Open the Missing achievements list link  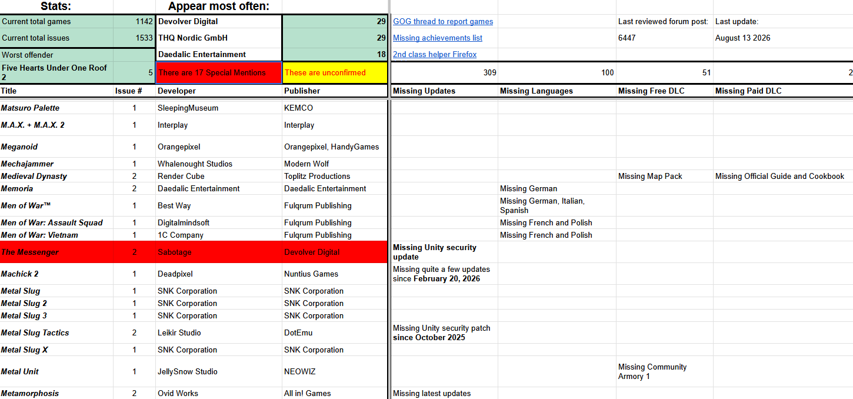coord(438,38)
